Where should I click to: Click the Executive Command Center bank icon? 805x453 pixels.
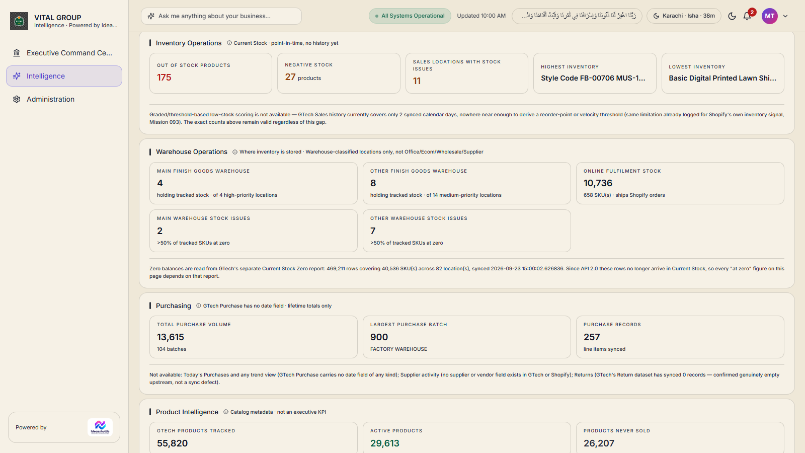pos(17,53)
